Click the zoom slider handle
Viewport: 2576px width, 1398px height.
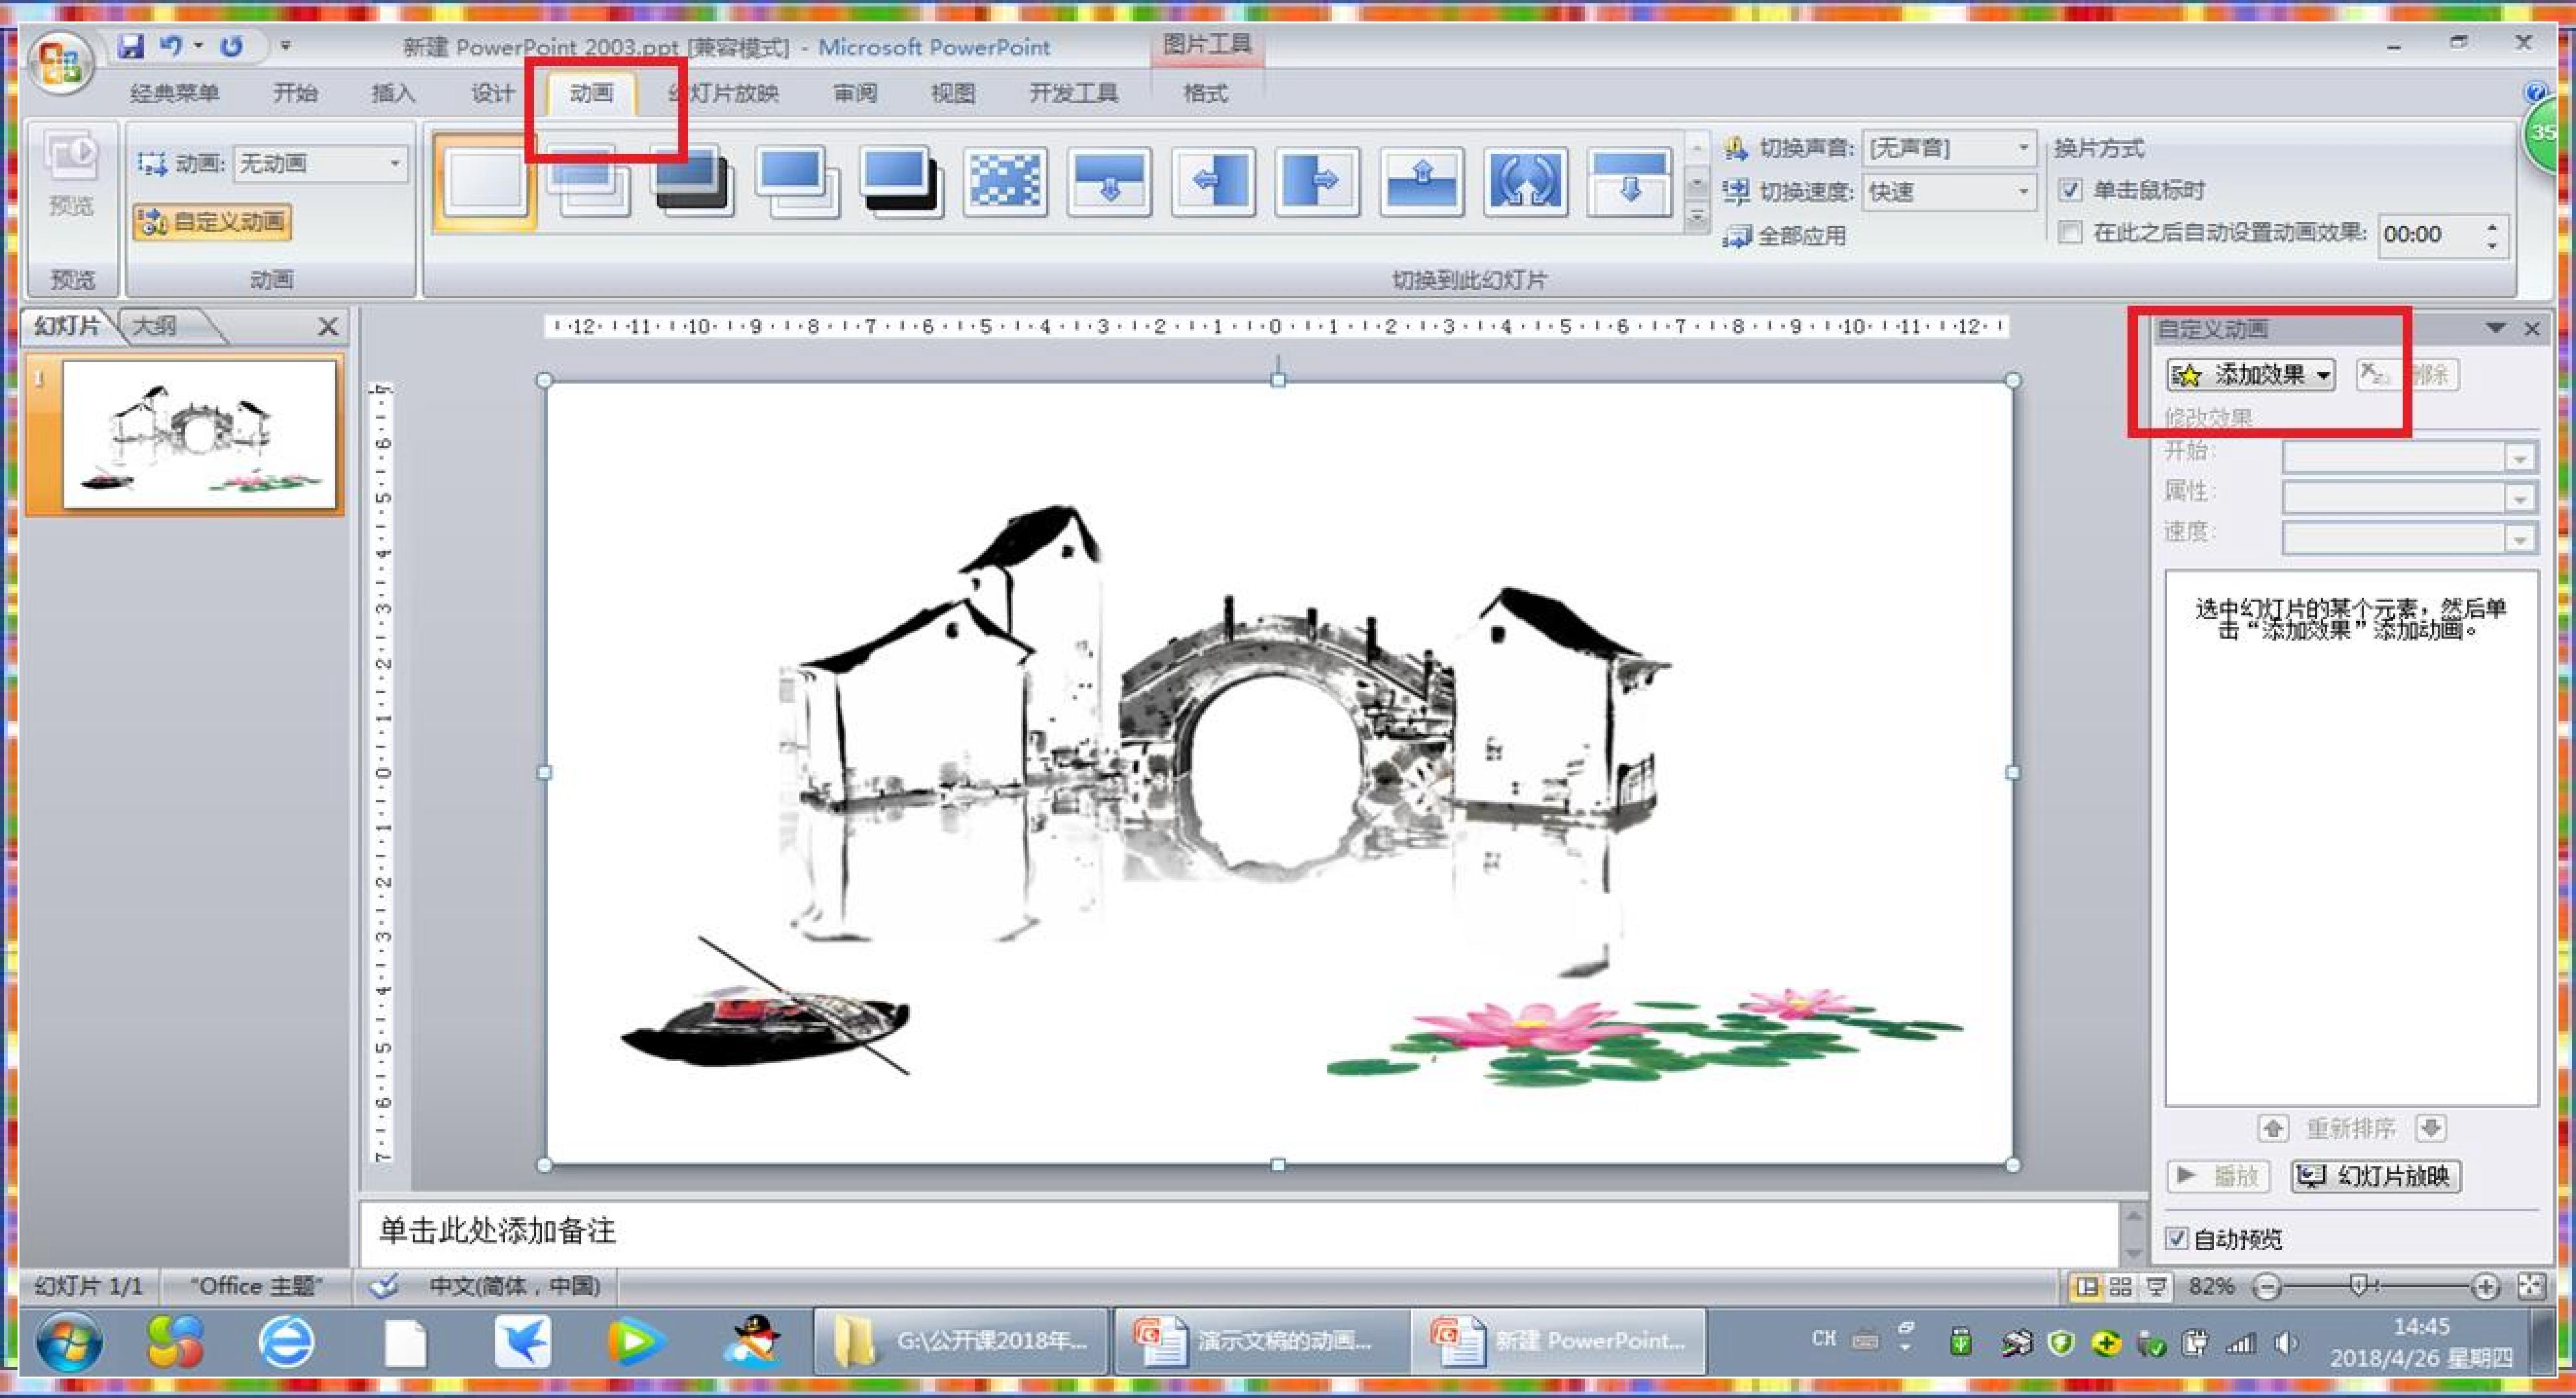point(2359,1286)
